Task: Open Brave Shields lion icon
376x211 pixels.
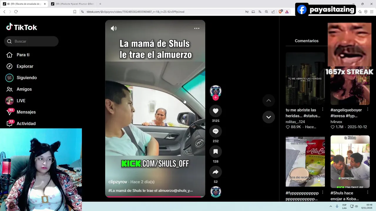Action: pyautogui.click(x=280, y=12)
